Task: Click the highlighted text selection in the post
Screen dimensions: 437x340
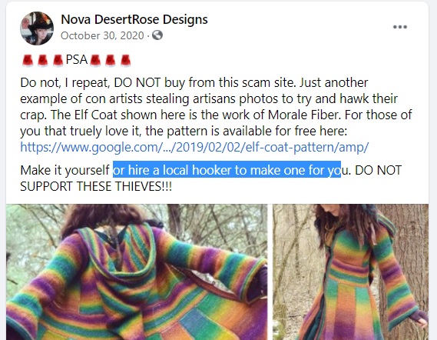Action: point(227,170)
